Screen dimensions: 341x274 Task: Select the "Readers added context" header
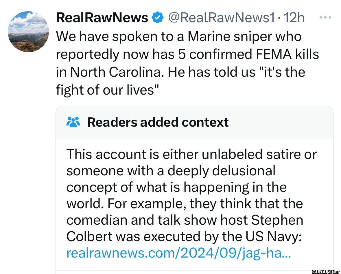click(158, 122)
